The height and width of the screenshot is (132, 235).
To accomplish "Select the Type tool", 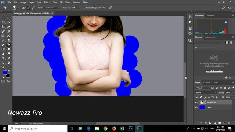I will 3,58.
